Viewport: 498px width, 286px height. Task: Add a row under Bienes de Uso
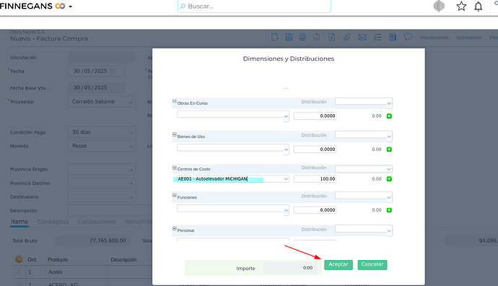tap(389, 149)
